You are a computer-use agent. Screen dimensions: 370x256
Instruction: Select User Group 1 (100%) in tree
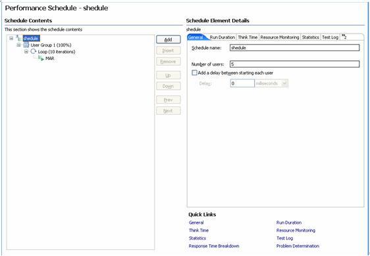(51, 45)
